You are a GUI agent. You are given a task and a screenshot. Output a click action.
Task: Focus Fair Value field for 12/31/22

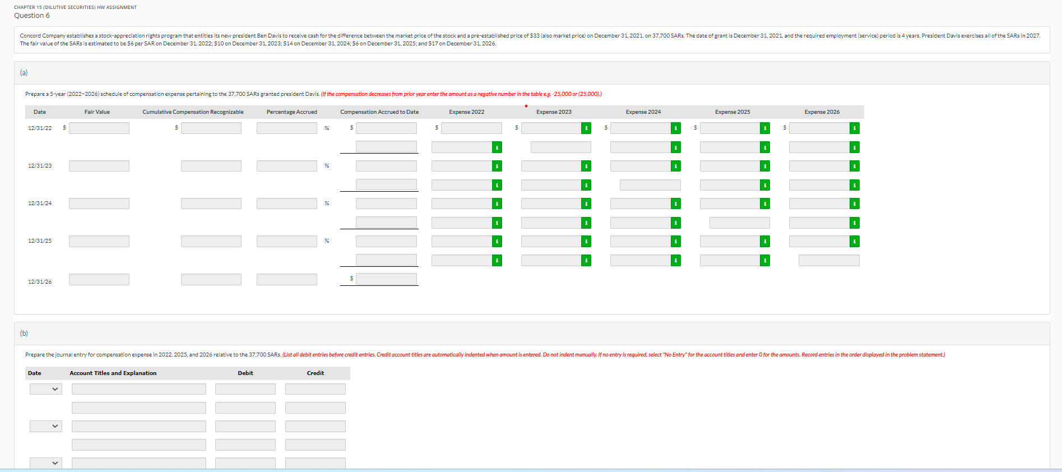coord(99,128)
